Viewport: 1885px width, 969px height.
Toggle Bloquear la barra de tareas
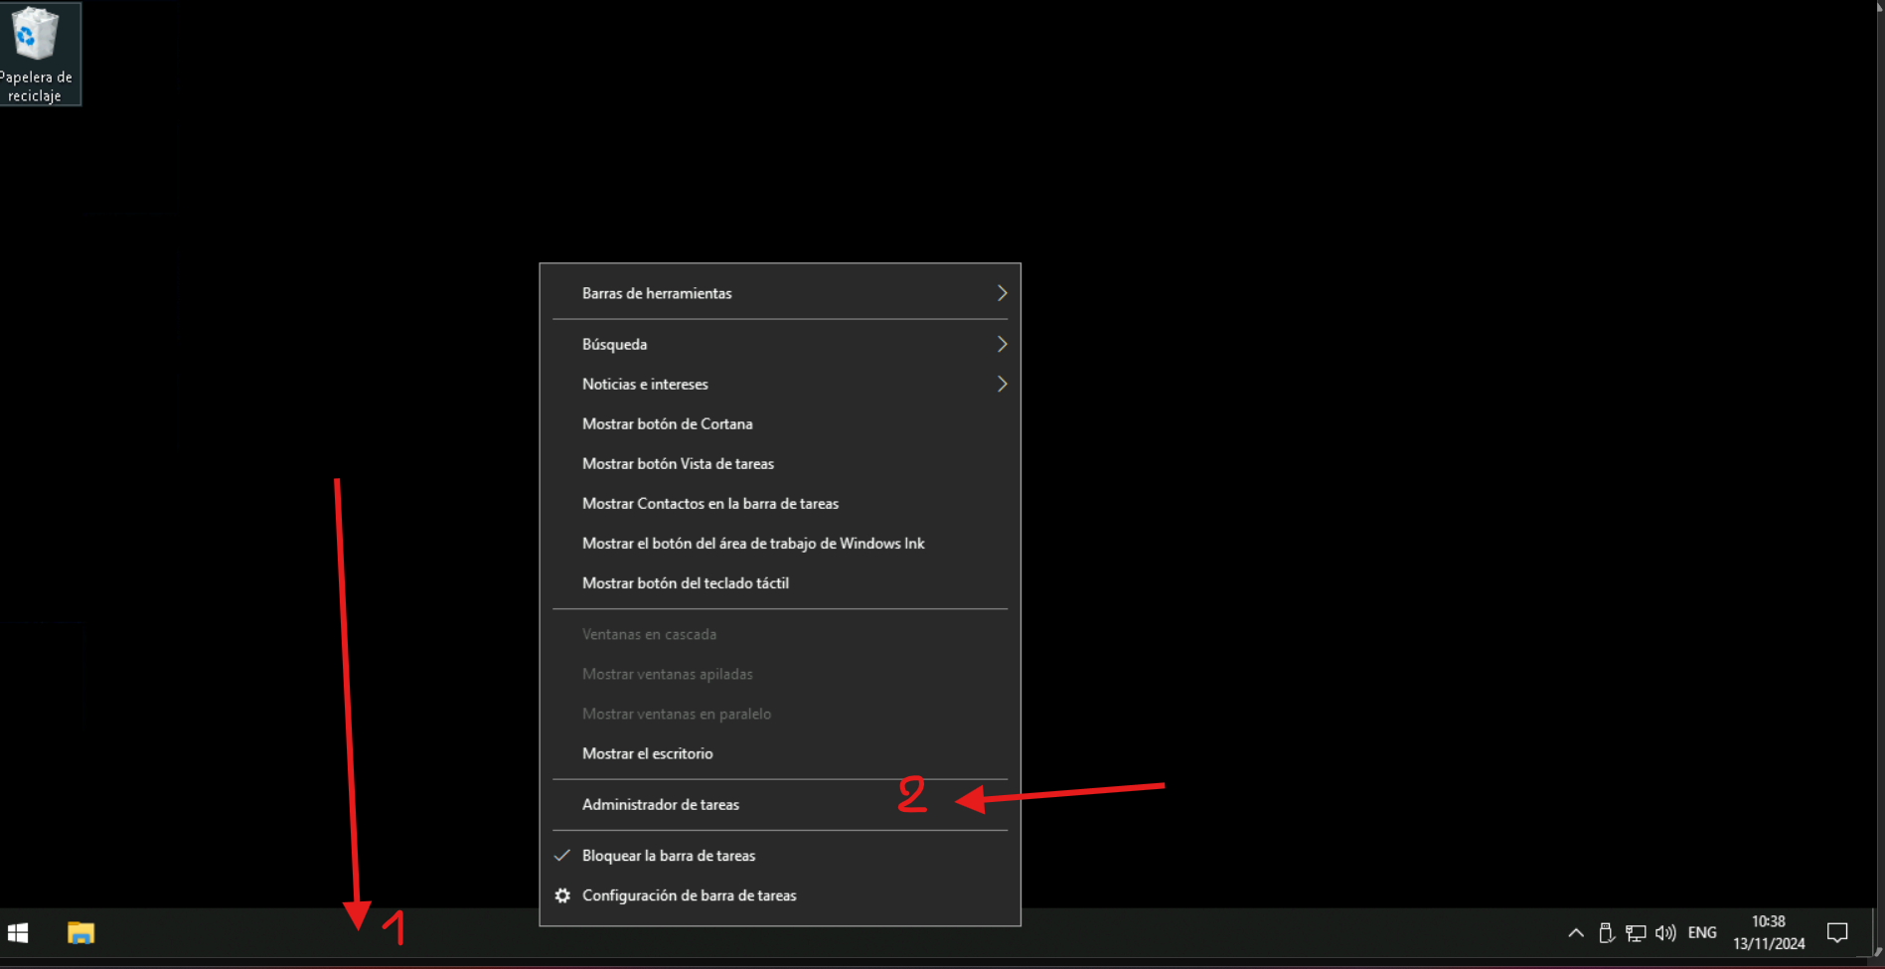click(x=668, y=856)
